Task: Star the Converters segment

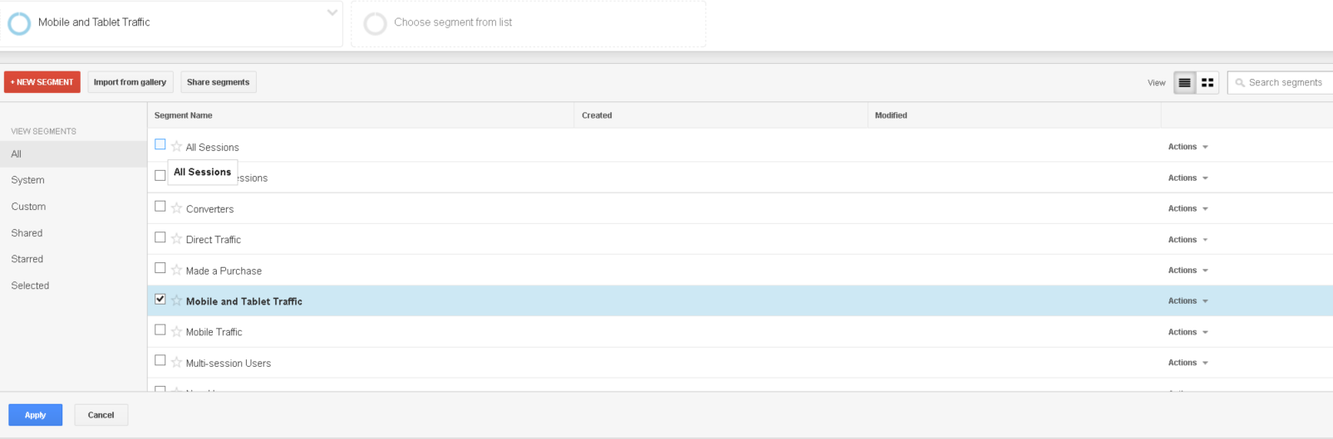Action: pyautogui.click(x=176, y=208)
